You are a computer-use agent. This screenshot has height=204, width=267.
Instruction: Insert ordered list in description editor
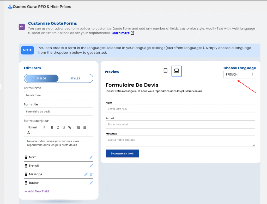point(79,127)
